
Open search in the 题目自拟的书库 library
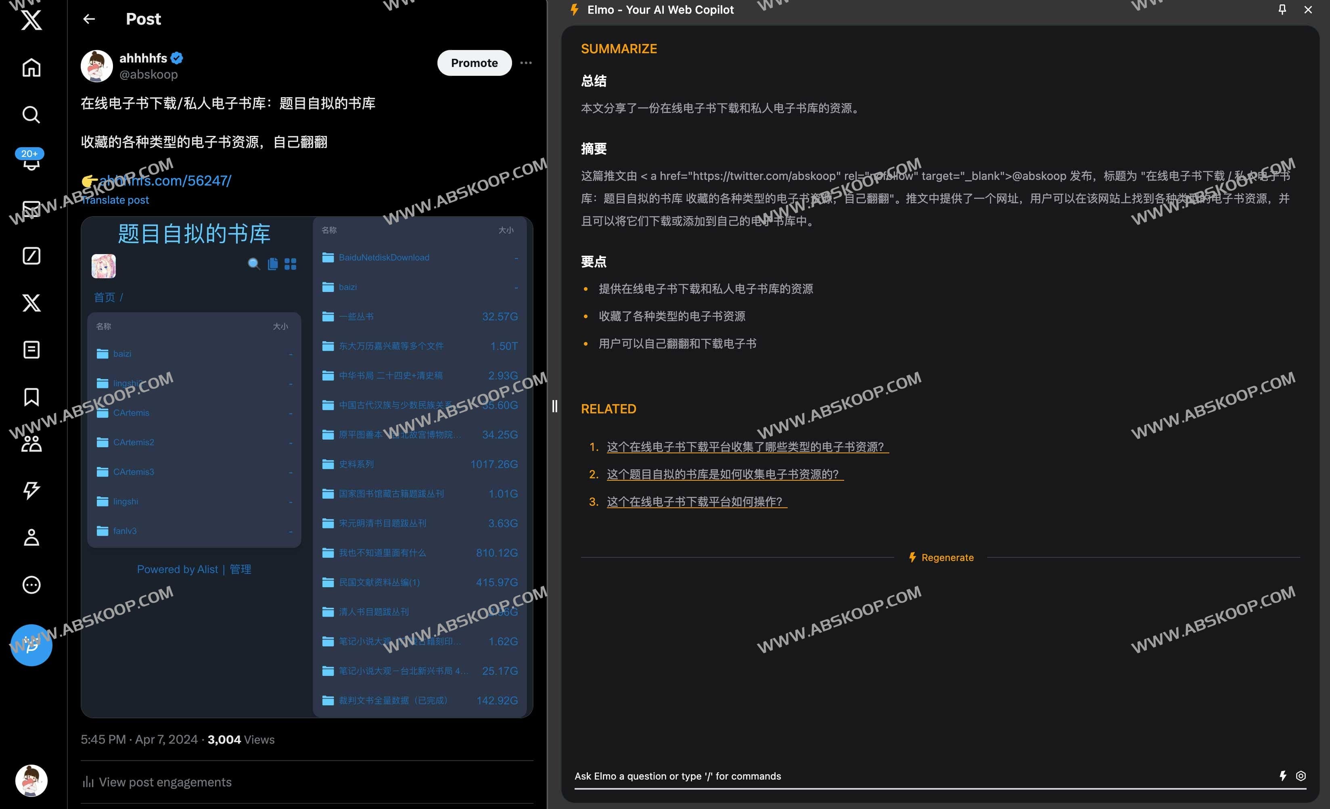pyautogui.click(x=253, y=264)
